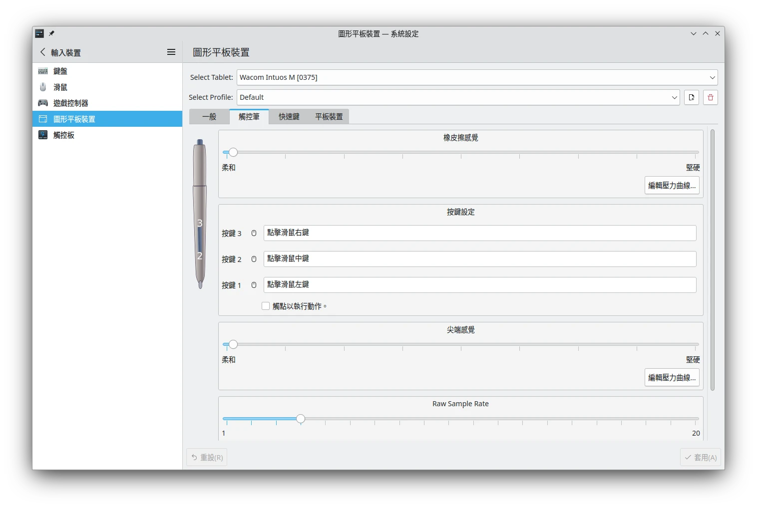This screenshot has height=508, width=757.
Task: Click the vertical scrollbar in pen settings
Action: coord(713,259)
